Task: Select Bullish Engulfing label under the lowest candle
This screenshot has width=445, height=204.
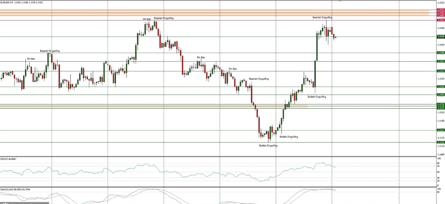Action: click(268, 145)
